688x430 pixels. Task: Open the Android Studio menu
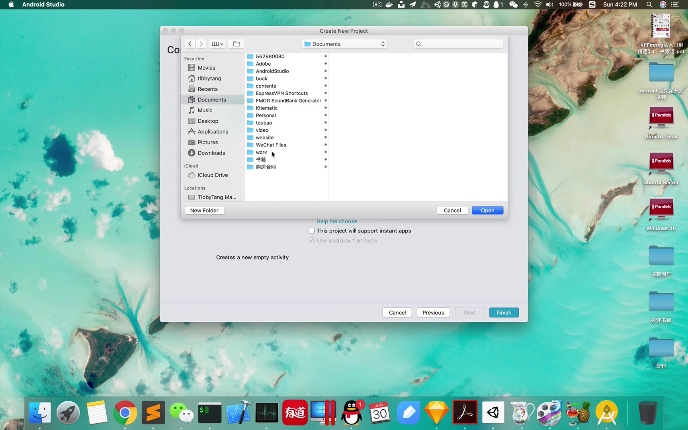point(43,4)
